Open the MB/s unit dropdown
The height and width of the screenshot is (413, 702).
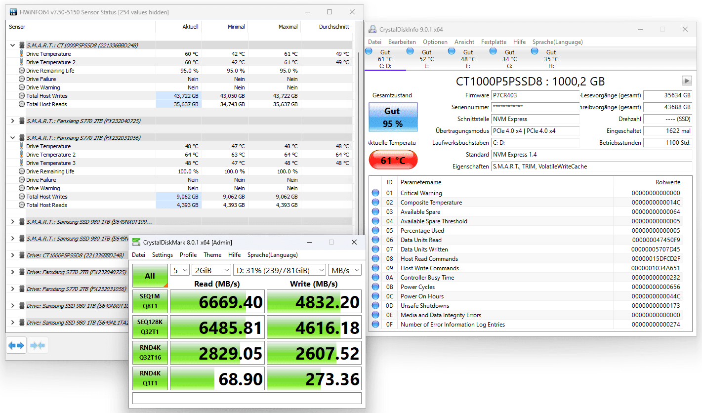[x=345, y=270]
